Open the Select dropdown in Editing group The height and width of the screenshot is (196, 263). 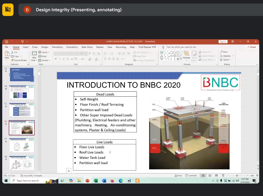coord(226,60)
